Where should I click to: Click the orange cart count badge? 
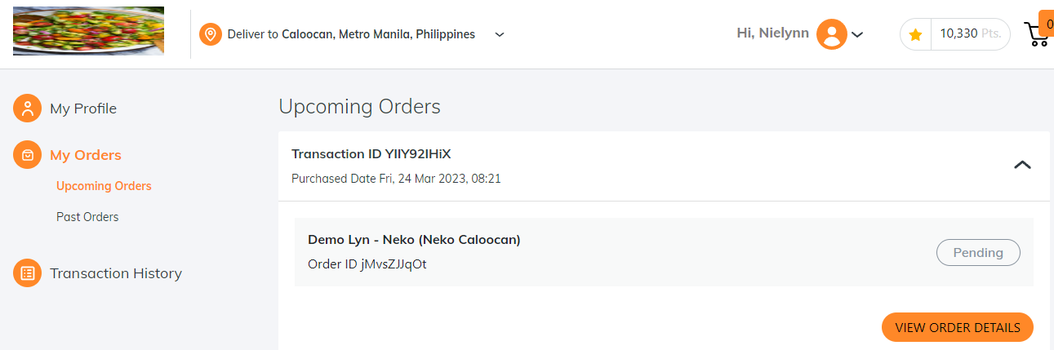pyautogui.click(x=1047, y=24)
